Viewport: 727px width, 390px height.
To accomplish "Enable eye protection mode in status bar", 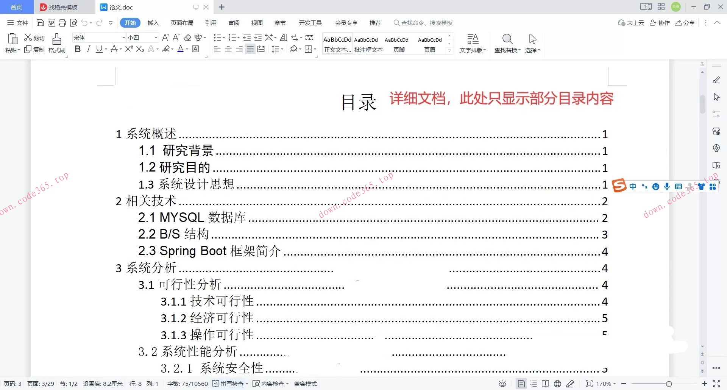I will [x=502, y=384].
